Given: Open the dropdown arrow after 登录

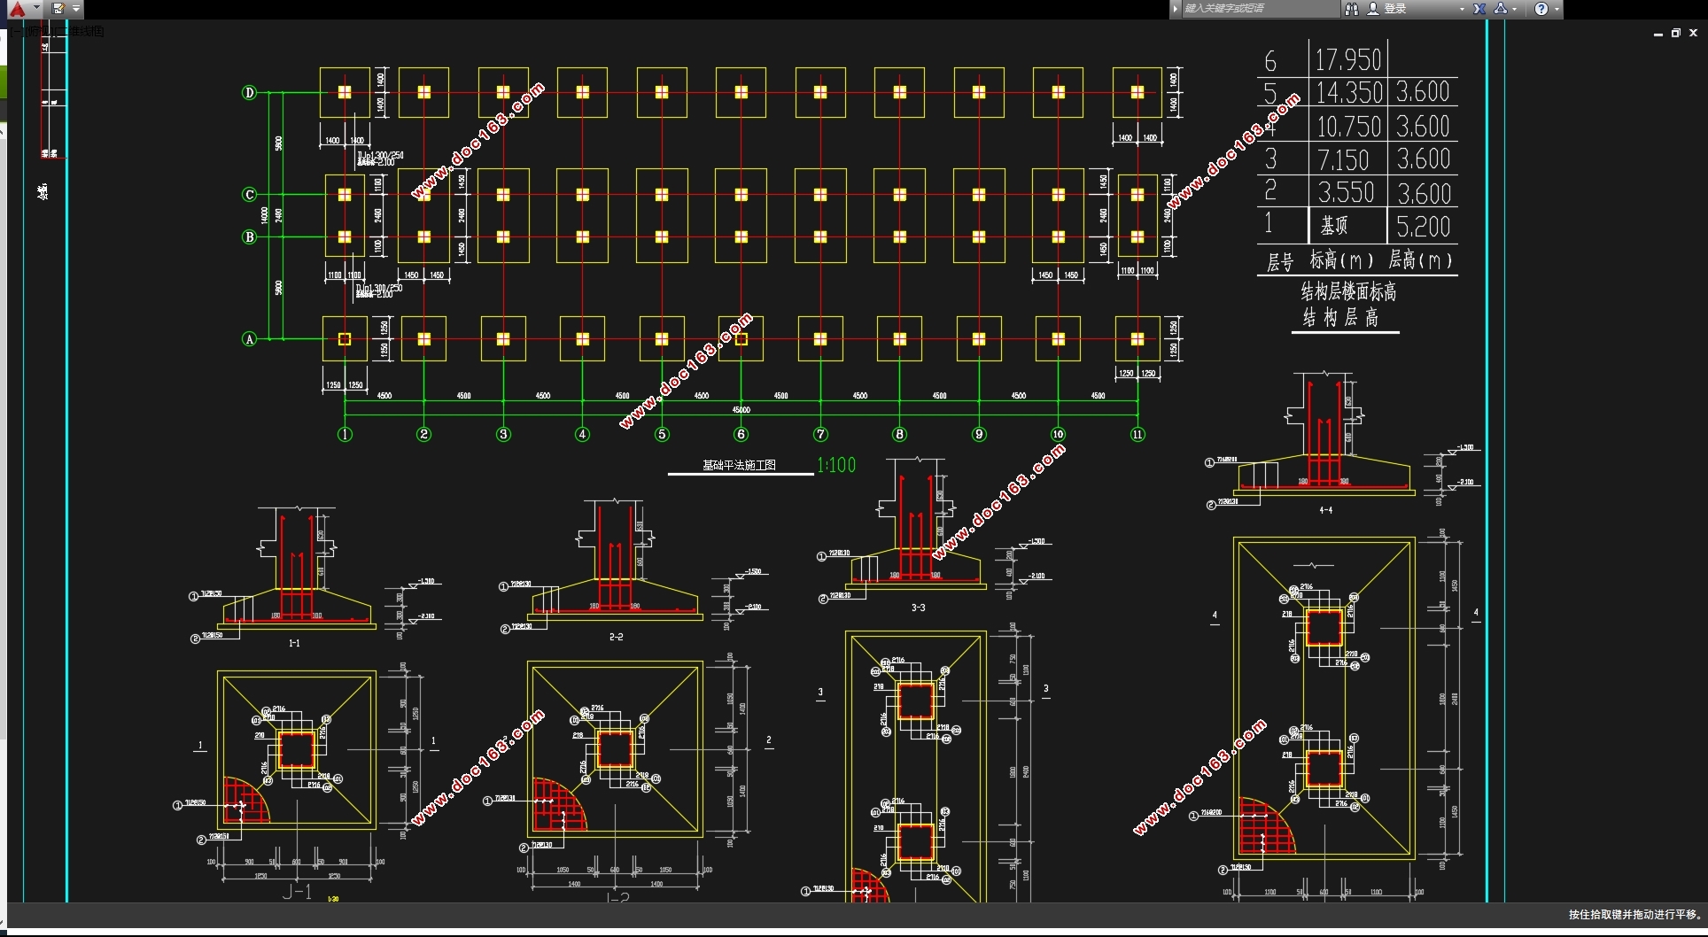Looking at the screenshot, I should click(1462, 9).
